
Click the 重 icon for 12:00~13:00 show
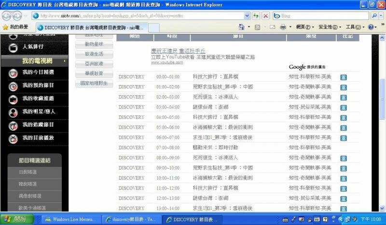tap(344, 199)
